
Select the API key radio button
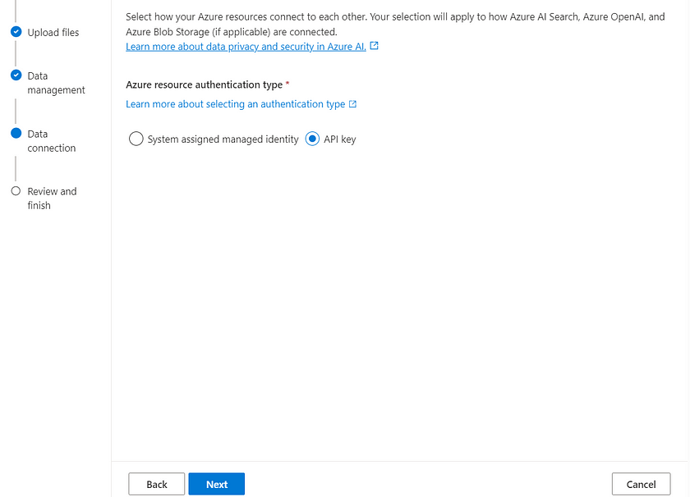tap(312, 139)
